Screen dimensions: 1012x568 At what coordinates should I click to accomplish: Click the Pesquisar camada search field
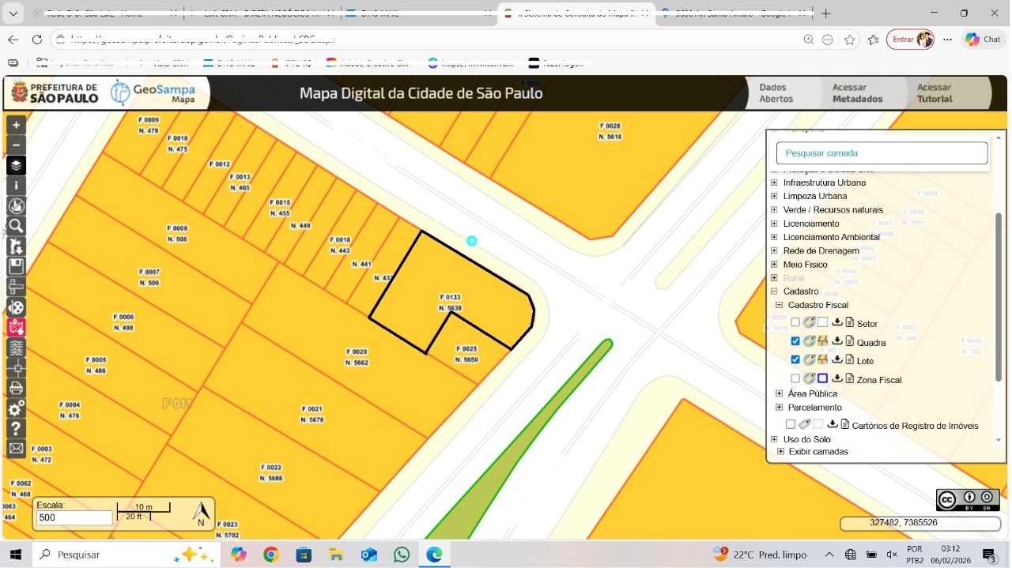[882, 153]
